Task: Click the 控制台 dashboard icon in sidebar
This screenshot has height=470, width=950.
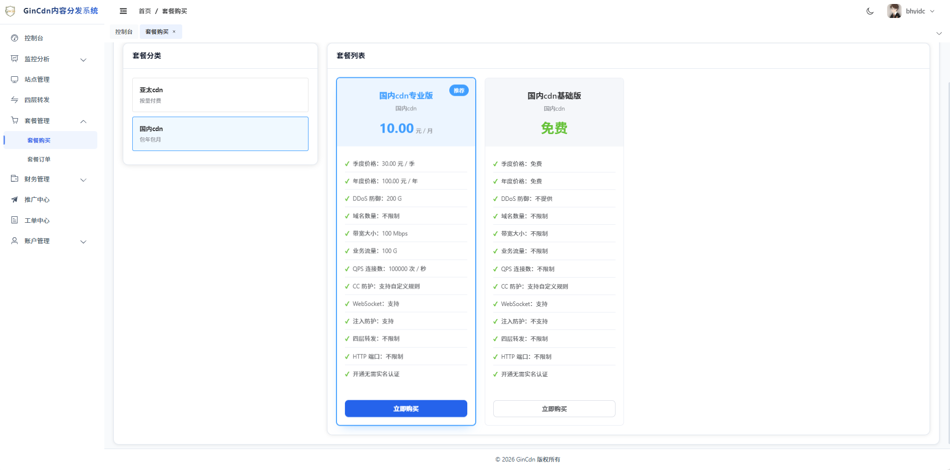Action: [x=14, y=38]
